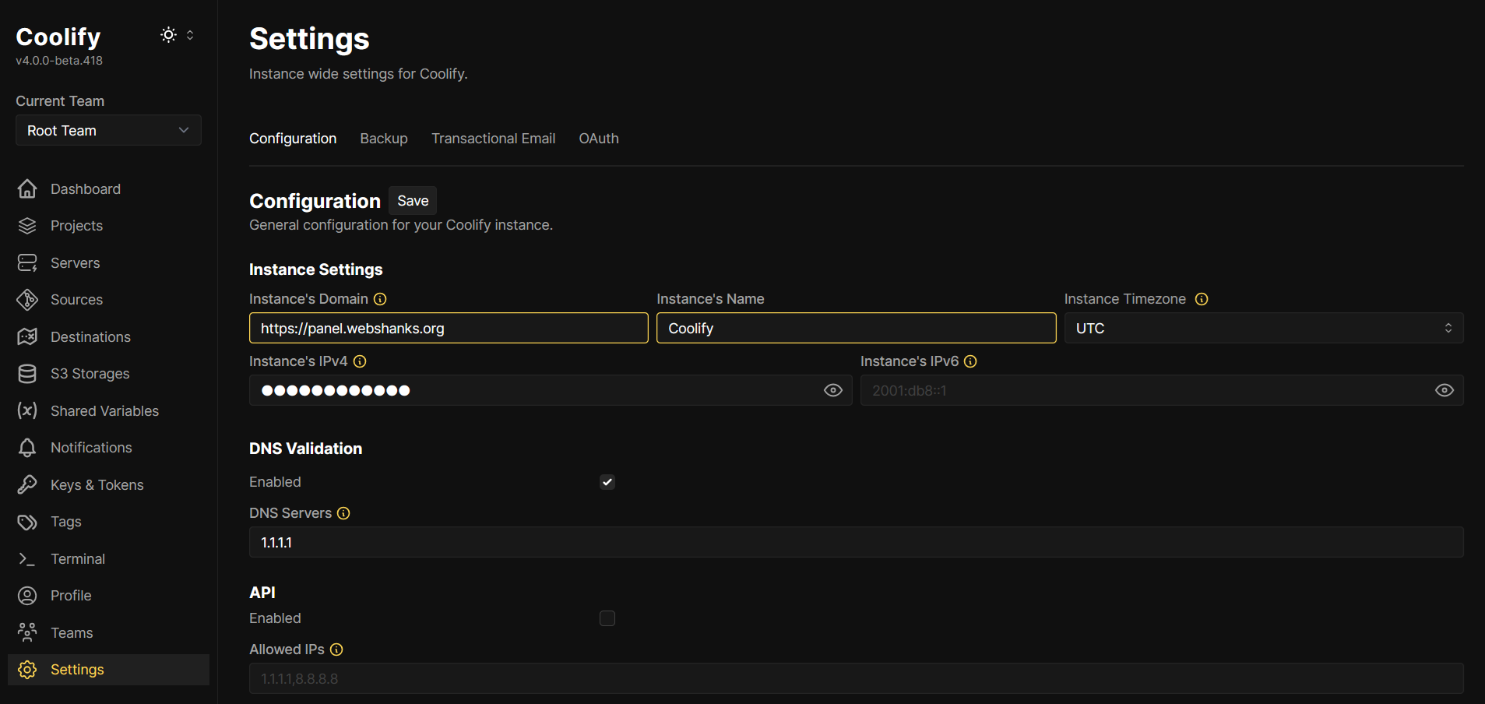Click the S3 Storages database icon
1485x704 pixels.
coord(27,374)
